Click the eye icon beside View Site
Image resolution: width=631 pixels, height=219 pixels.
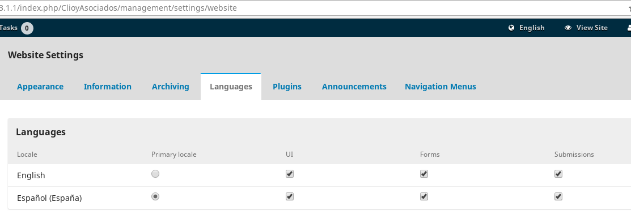pos(568,28)
